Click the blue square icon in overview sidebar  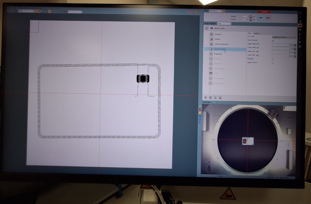(x=200, y=119)
